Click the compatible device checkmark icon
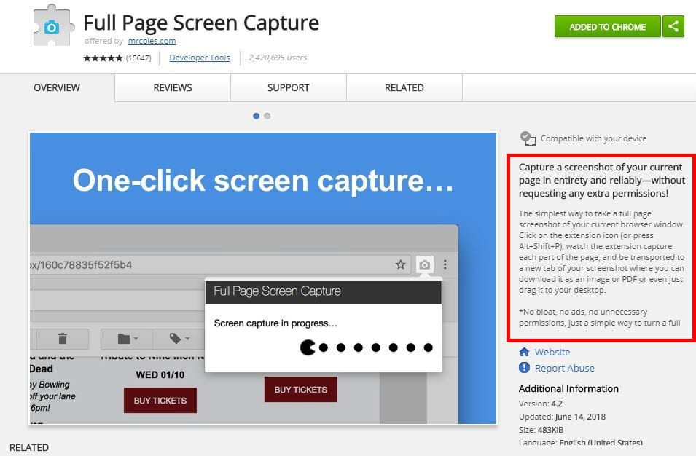 point(528,138)
